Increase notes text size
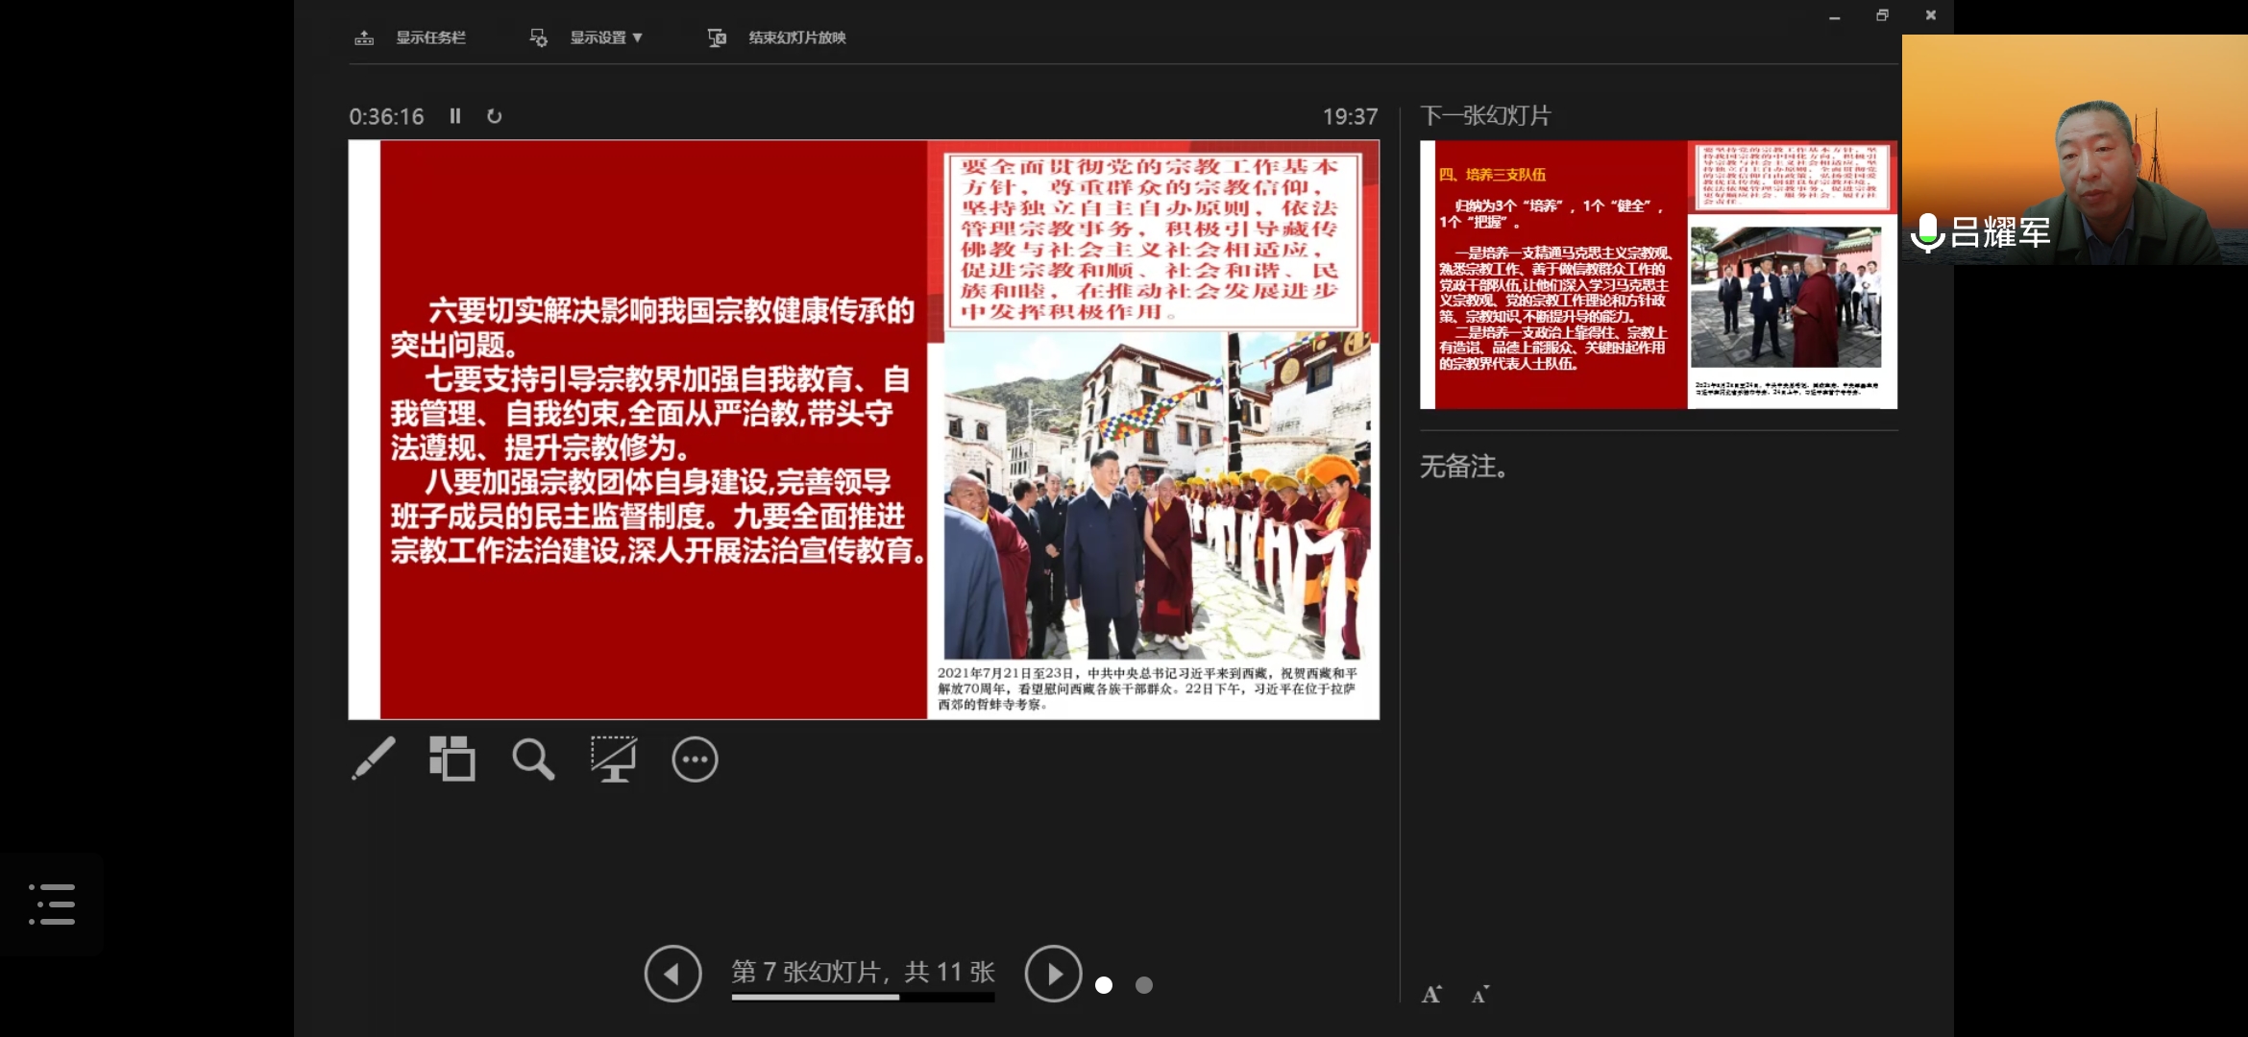2248x1037 pixels. coord(1431,995)
